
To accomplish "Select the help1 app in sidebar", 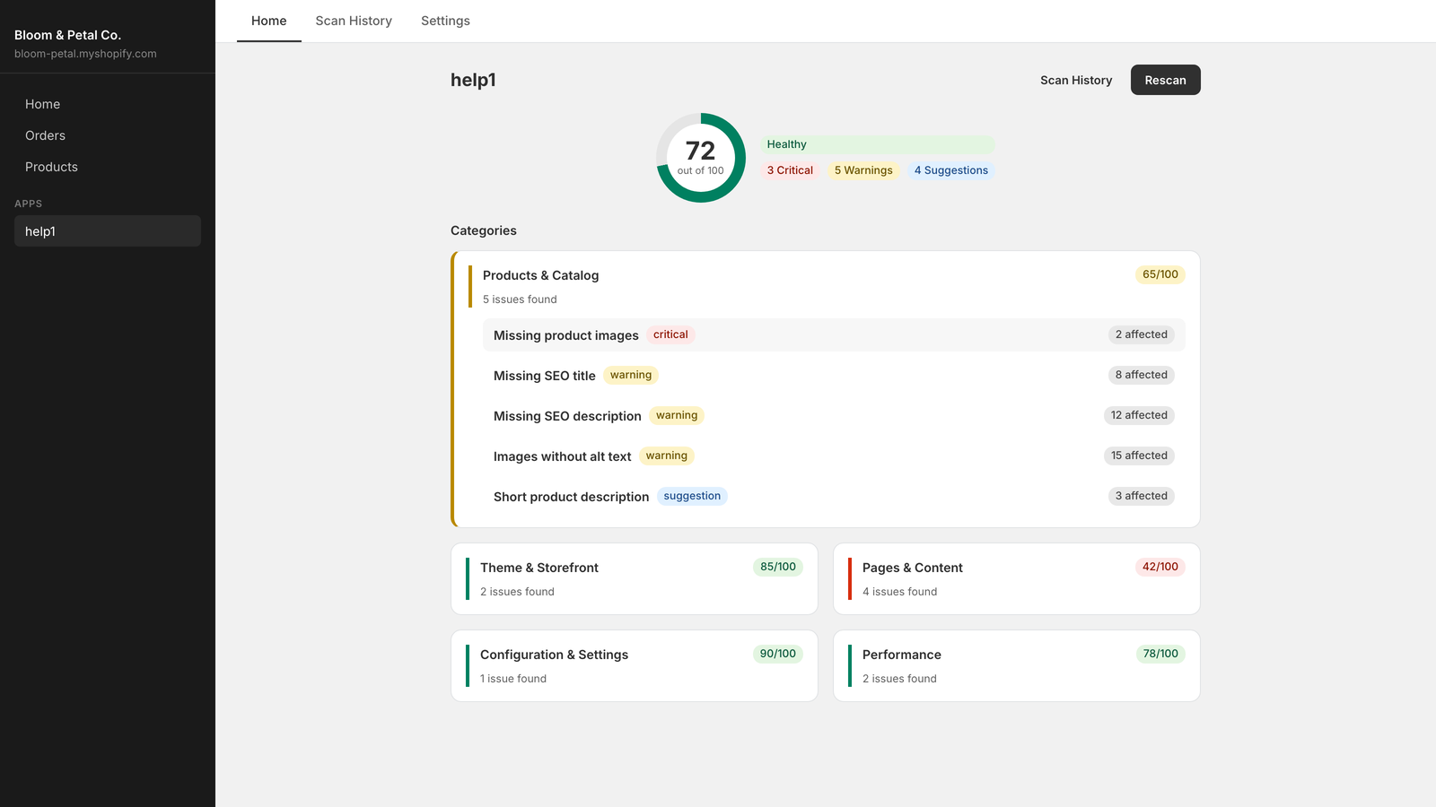I will 108,231.
